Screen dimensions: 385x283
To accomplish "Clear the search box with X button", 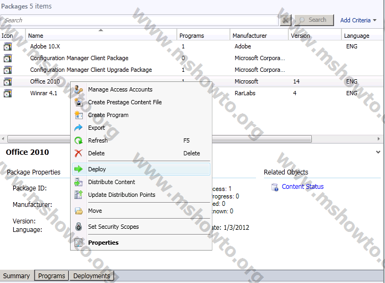I will point(286,20).
